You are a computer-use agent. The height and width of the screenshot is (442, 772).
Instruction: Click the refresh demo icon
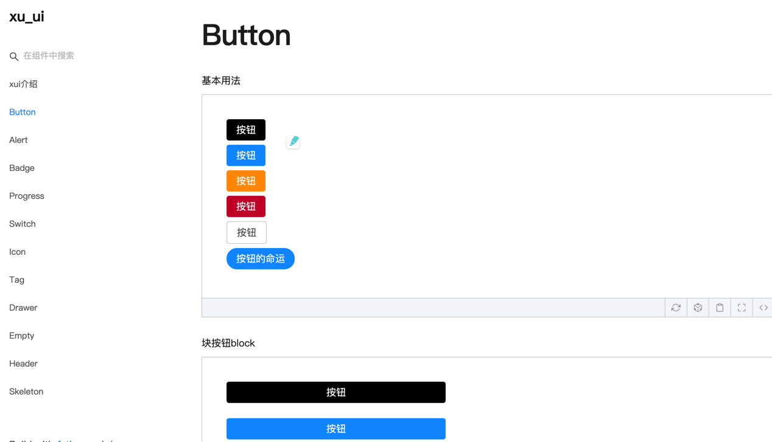coord(676,308)
